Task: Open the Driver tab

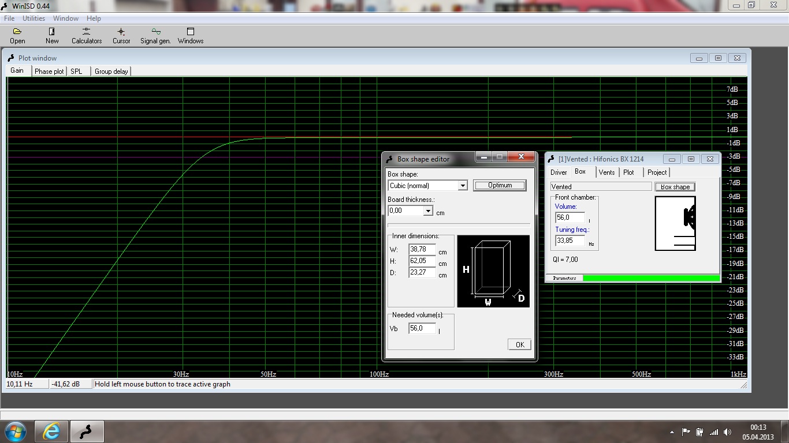Action: coord(559,172)
